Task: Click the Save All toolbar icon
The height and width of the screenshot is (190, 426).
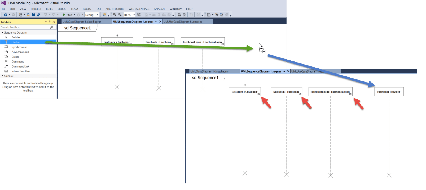Action: 39,15
